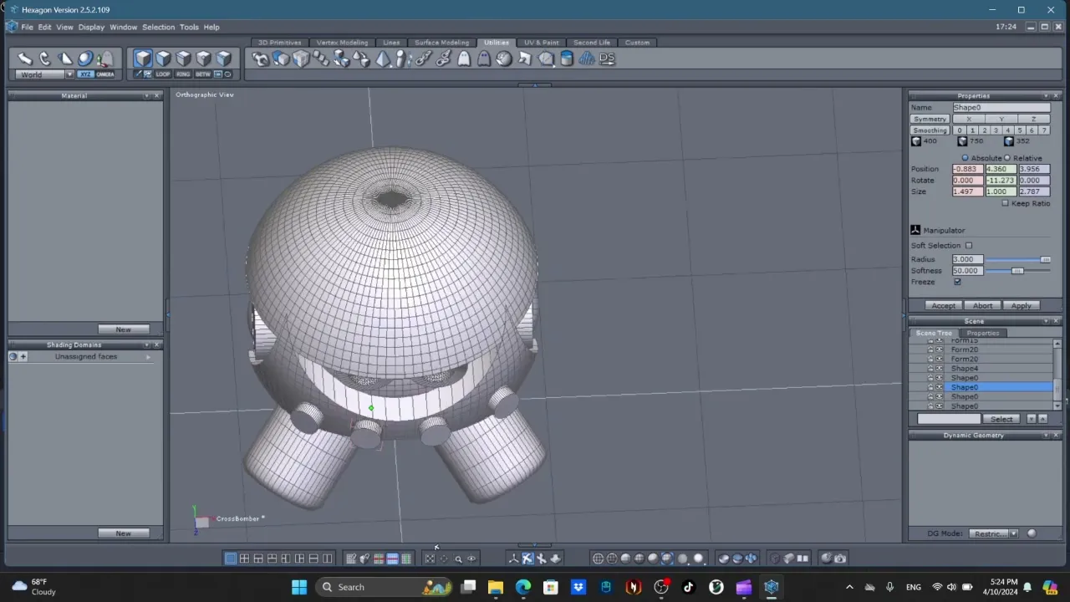1070x602 pixels.
Task: Click the DS bridge icon
Action: pos(607,59)
